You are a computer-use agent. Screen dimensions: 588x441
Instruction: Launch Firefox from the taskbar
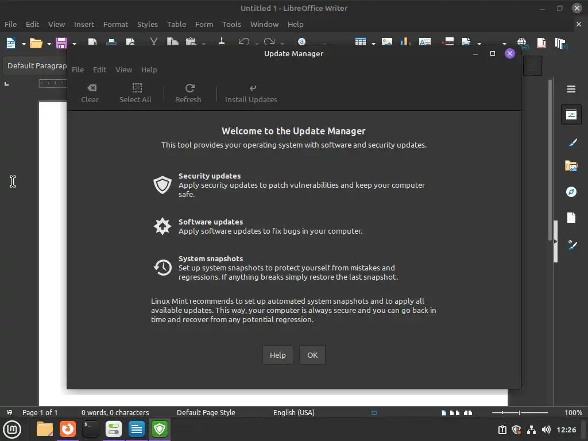pos(68,429)
